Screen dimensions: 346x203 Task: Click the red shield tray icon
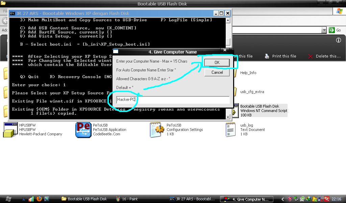[290, 199]
